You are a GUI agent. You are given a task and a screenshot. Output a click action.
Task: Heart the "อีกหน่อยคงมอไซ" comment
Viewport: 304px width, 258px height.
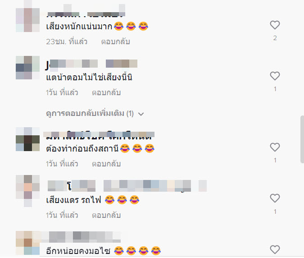coord(275,249)
